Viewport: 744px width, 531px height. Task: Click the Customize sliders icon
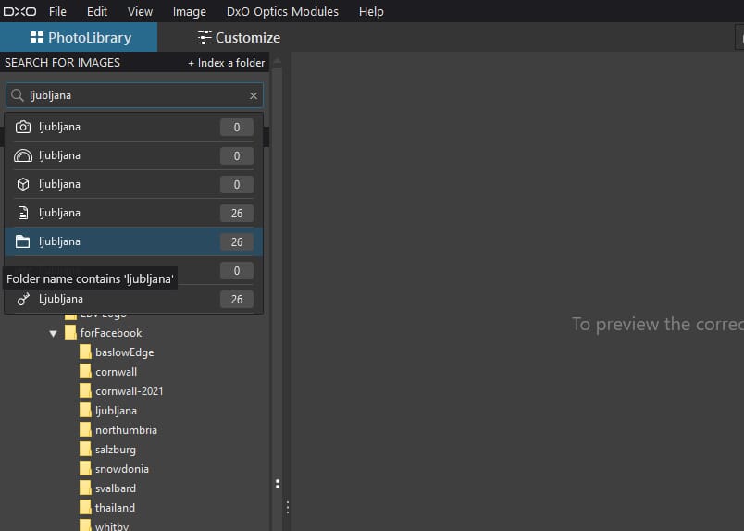tap(205, 38)
